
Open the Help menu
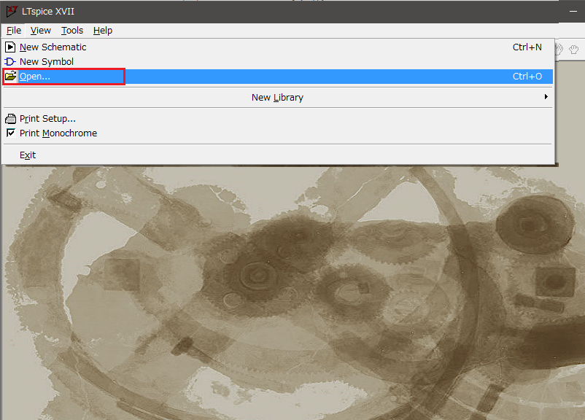[103, 30]
